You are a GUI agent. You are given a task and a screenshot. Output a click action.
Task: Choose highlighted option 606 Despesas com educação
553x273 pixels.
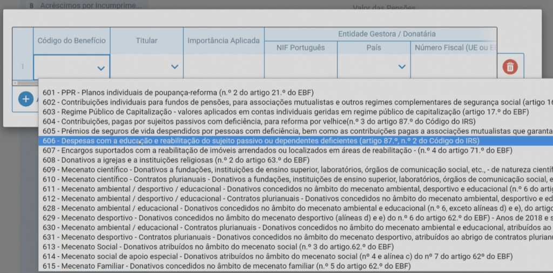coord(259,141)
